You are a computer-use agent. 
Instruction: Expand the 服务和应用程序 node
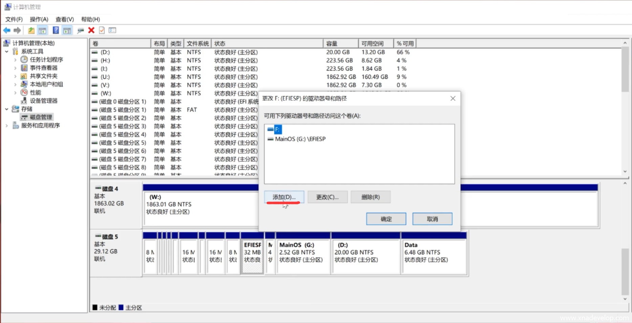coord(7,125)
